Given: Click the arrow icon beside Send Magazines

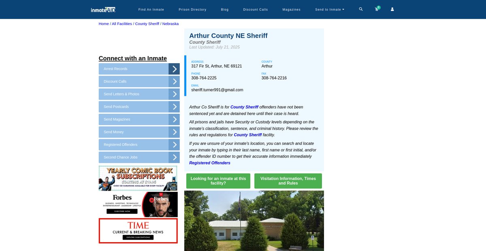Looking at the screenshot, I should coord(174,119).
